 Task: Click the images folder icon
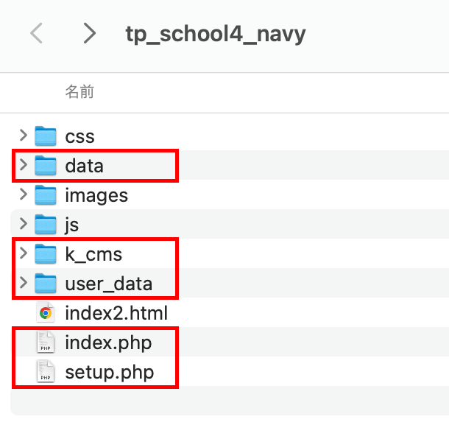[46, 195]
